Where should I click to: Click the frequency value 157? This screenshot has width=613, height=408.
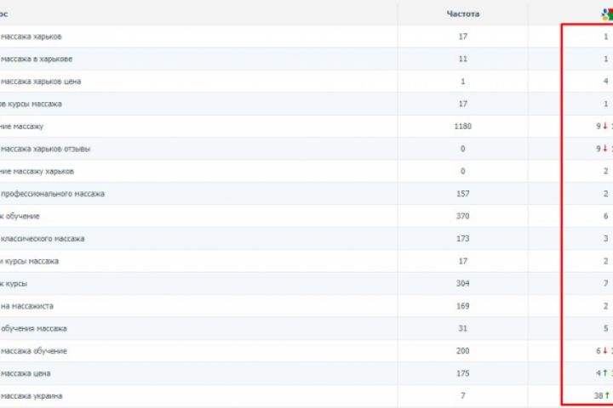coord(463,194)
